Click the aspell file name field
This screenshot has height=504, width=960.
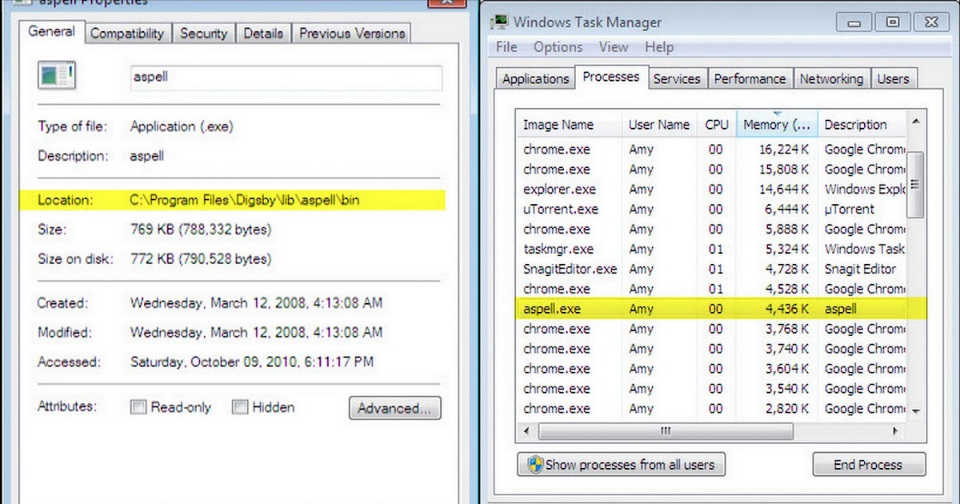click(286, 78)
